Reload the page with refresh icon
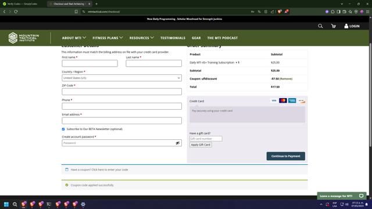This screenshot has height=209, width=372. pos(16,12)
